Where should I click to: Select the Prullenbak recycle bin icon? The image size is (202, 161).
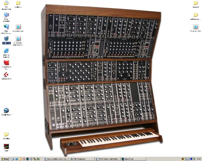tap(6, 40)
